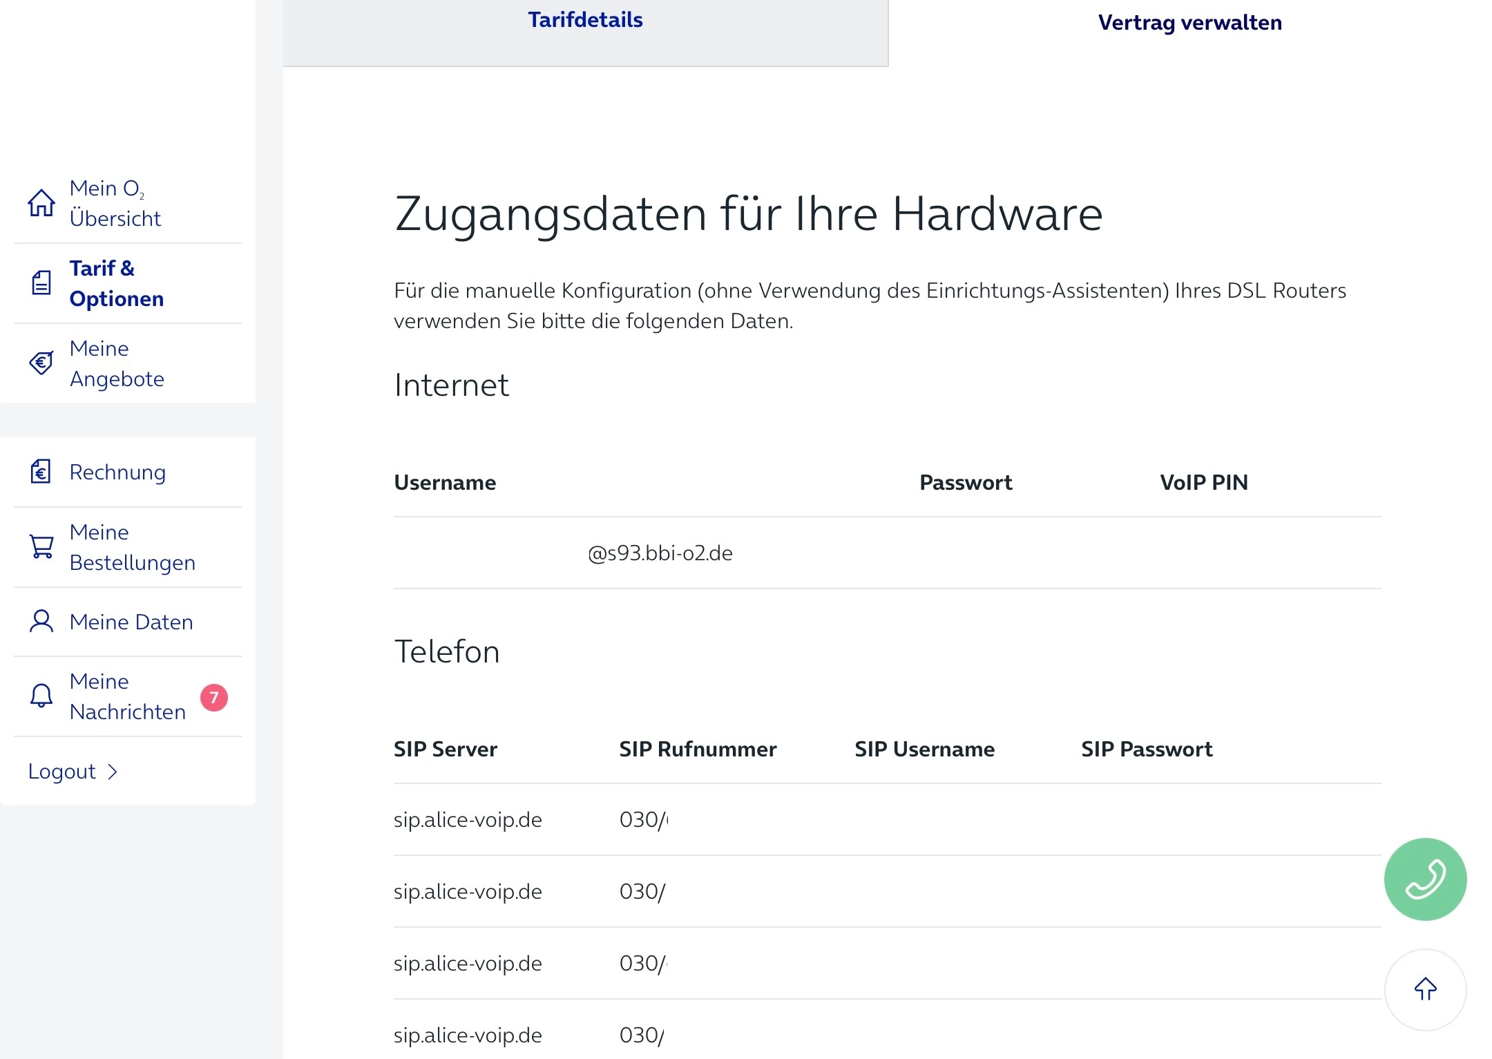Click the euro tag icon for Meine Angebote
This screenshot has height=1059, width=1492.
(x=41, y=363)
